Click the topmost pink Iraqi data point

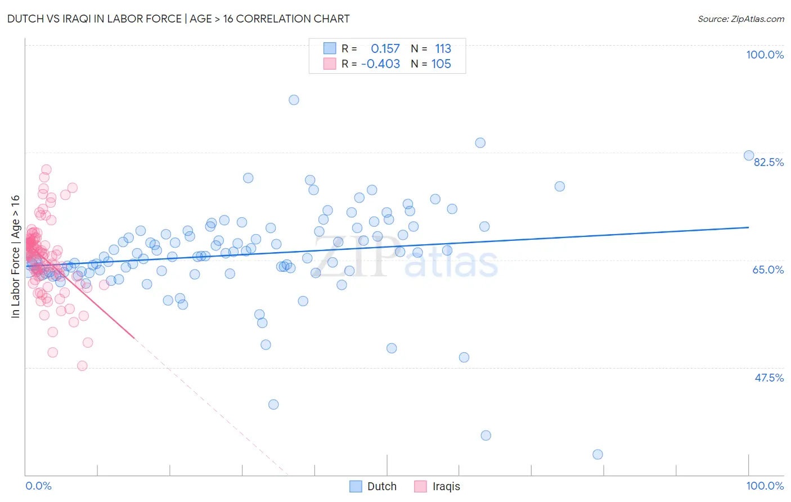pos(46,169)
